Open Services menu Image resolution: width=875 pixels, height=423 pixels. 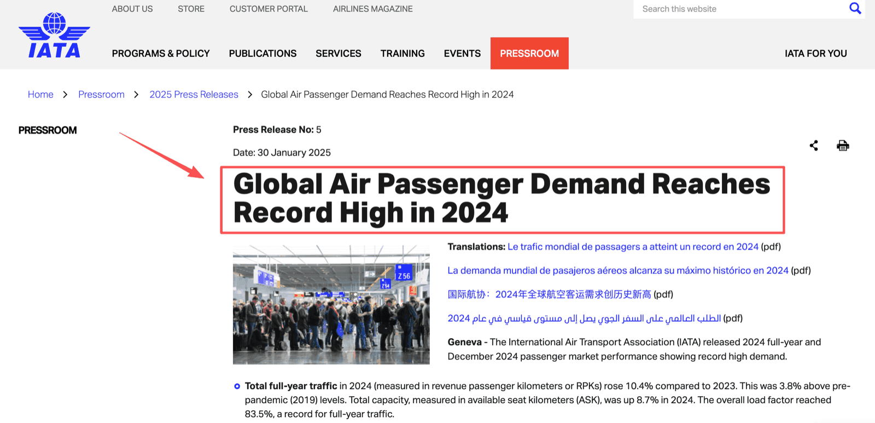point(339,54)
